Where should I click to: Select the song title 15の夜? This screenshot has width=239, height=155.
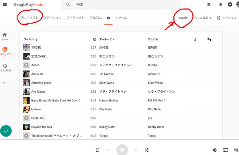pos(36,48)
